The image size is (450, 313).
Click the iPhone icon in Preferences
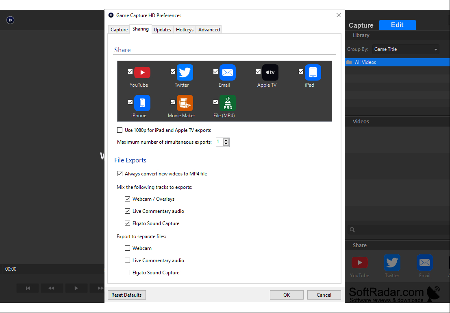[142, 103]
